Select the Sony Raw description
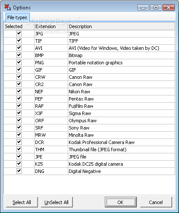This screenshot has width=179, height=213. click(79, 128)
